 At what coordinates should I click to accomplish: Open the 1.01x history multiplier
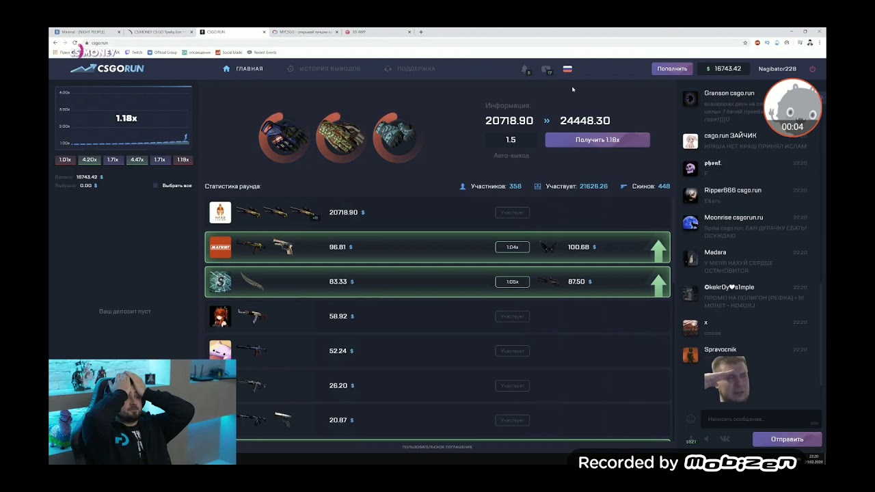[x=65, y=160]
